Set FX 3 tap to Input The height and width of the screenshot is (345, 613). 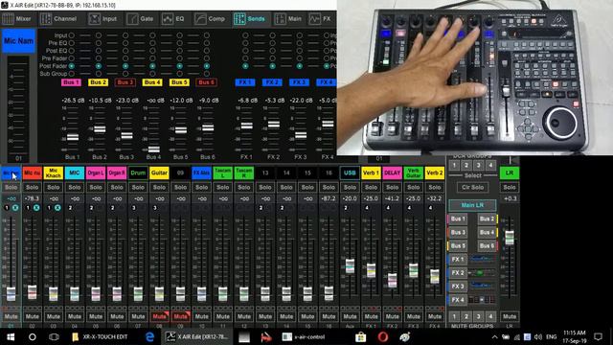(300, 35)
